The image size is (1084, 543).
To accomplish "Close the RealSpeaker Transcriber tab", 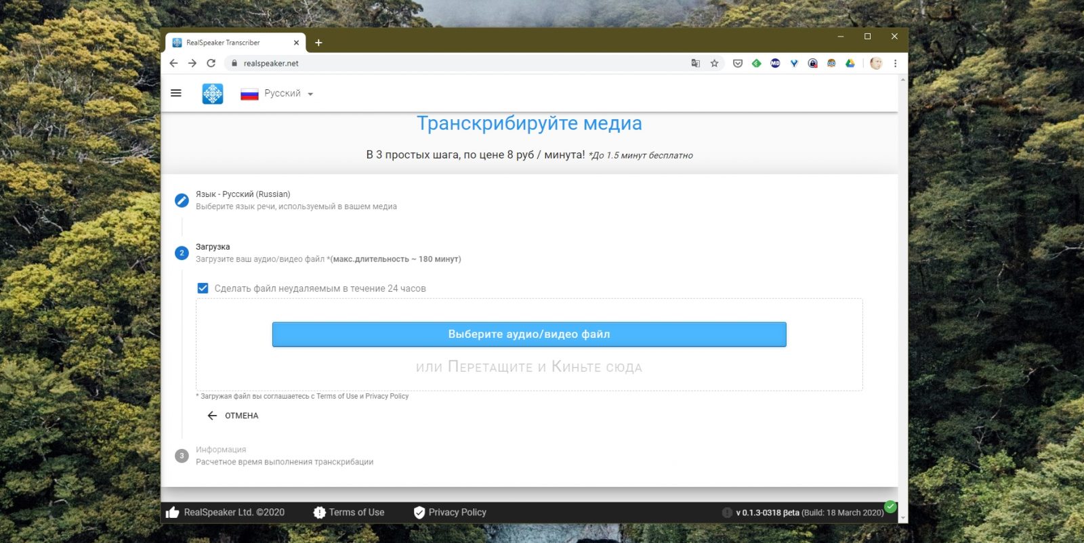I will 296,43.
